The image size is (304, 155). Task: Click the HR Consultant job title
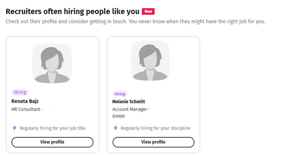tap(26, 109)
